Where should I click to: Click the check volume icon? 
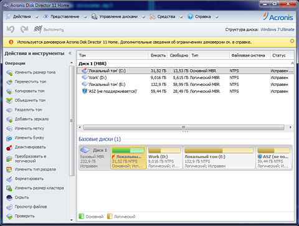9,216
